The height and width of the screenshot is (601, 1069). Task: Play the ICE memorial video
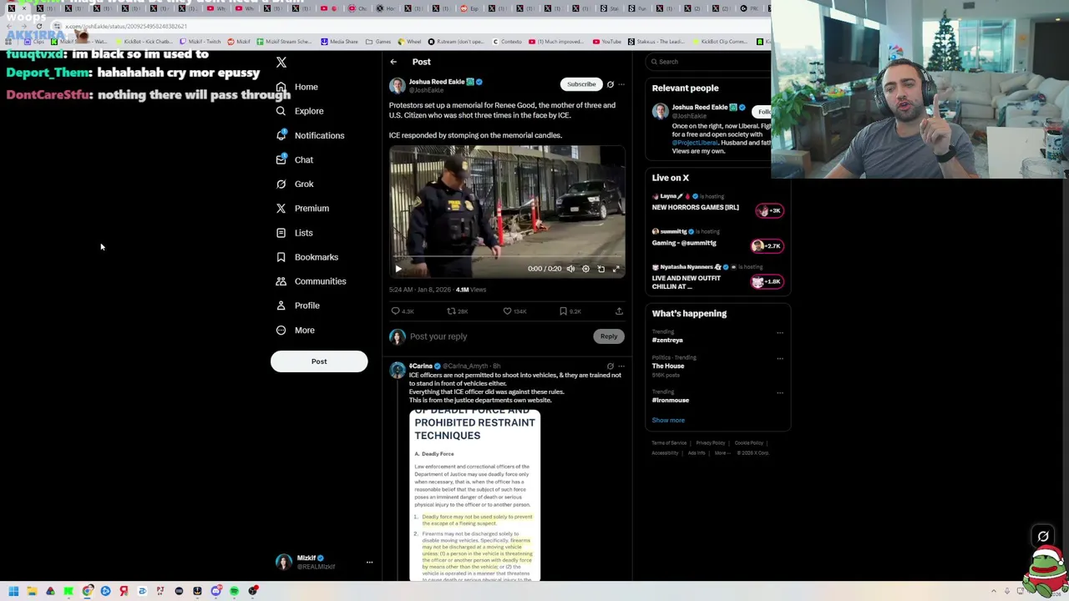[x=398, y=269]
